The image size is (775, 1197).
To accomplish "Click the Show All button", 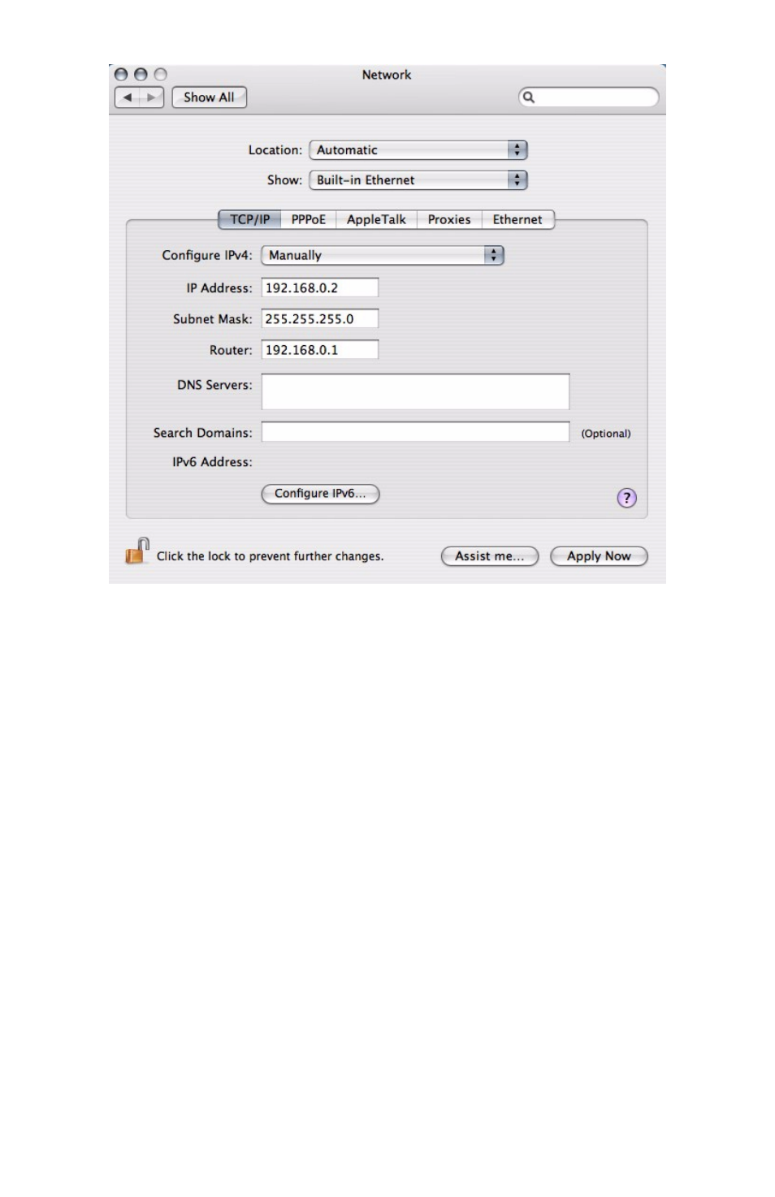I will click(x=209, y=97).
